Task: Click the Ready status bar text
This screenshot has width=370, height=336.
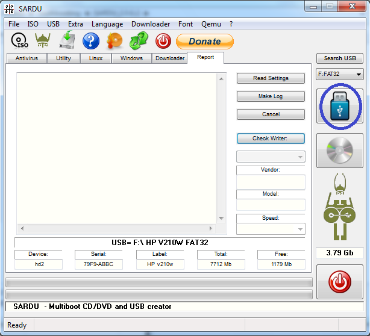Action: click(17, 325)
